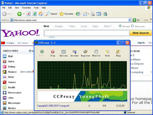Expand the search box pull-down tab
The image size is (153, 115).
pyautogui.click(x=52, y=37)
